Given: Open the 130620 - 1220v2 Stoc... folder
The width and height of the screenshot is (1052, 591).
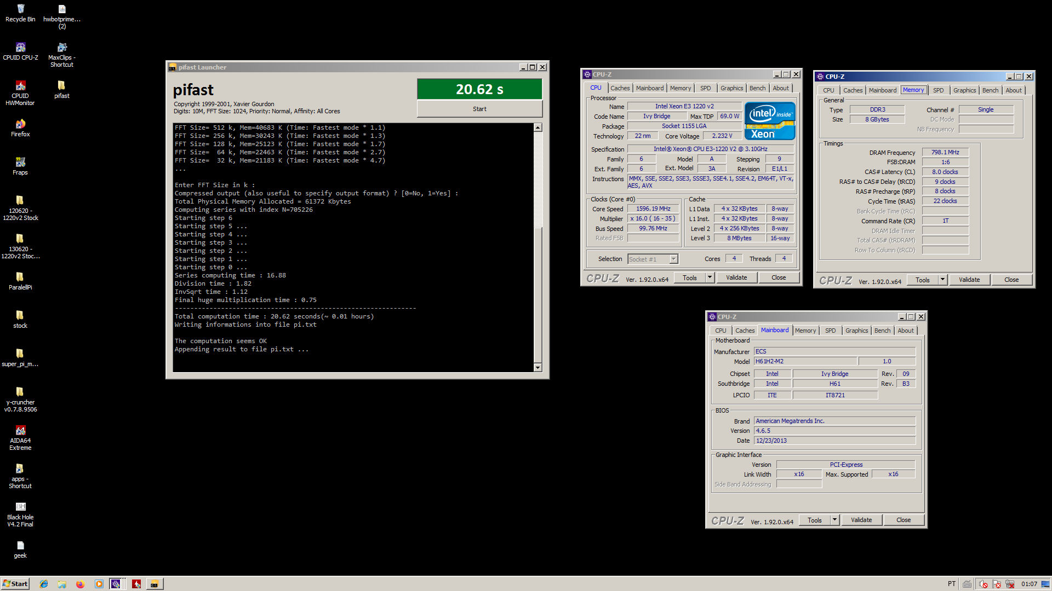Looking at the screenshot, I should coord(20,246).
